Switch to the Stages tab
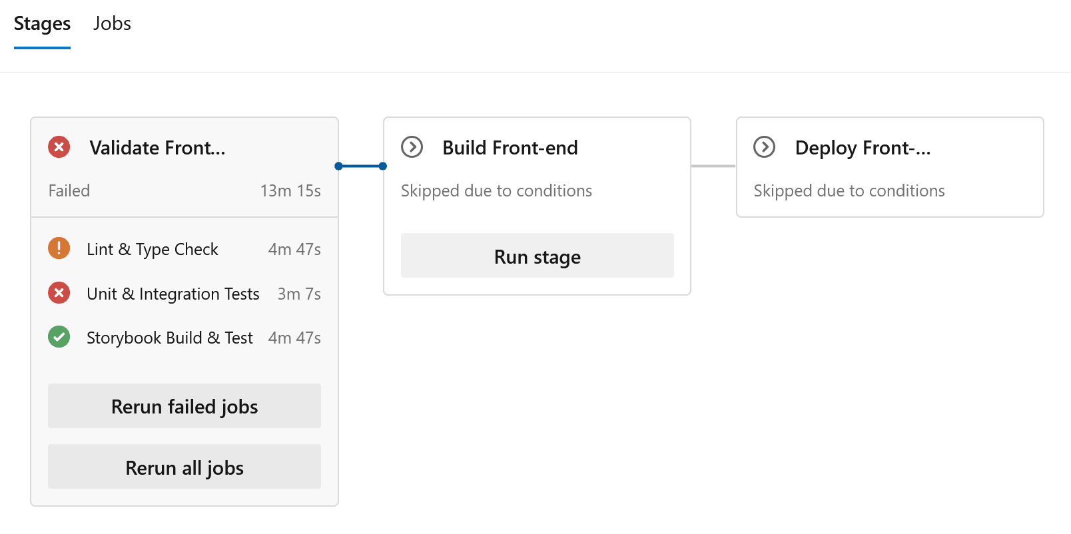The width and height of the screenshot is (1071, 534). 42,24
